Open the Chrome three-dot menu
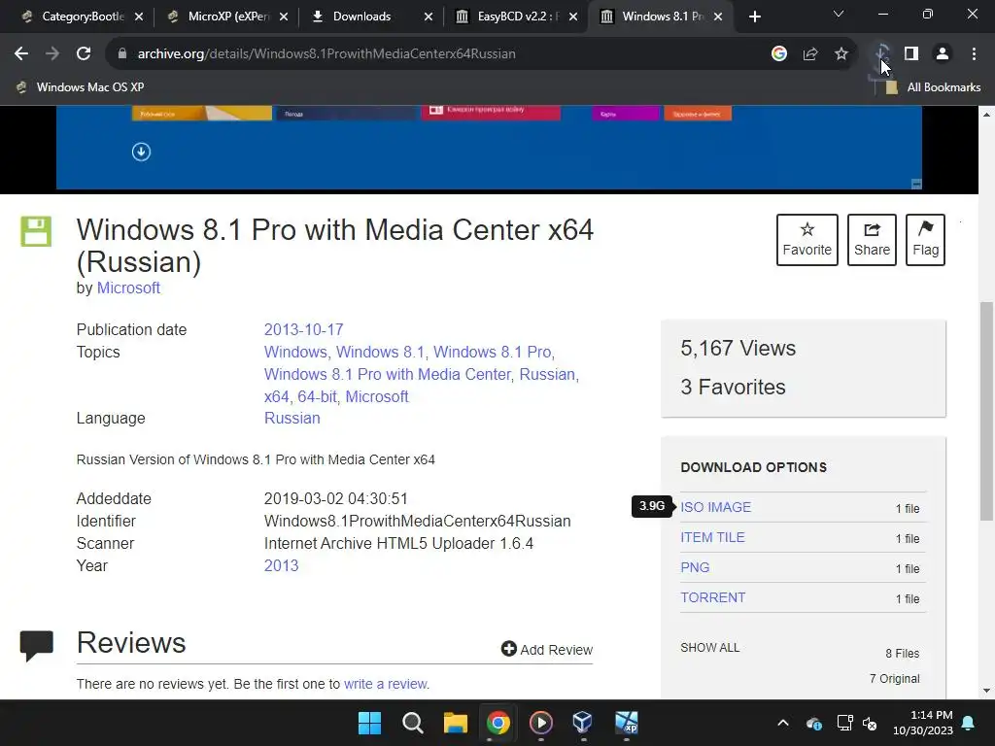This screenshot has width=995, height=746. [x=974, y=54]
